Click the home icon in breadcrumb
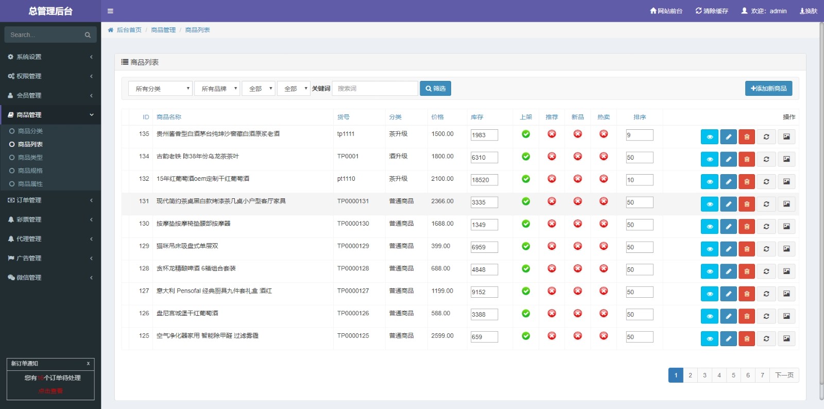 tap(110, 30)
